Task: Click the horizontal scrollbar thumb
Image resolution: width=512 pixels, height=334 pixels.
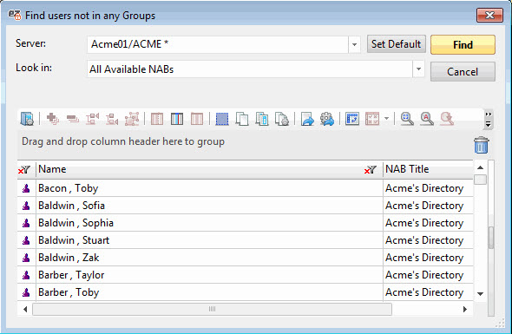Action: point(212,309)
